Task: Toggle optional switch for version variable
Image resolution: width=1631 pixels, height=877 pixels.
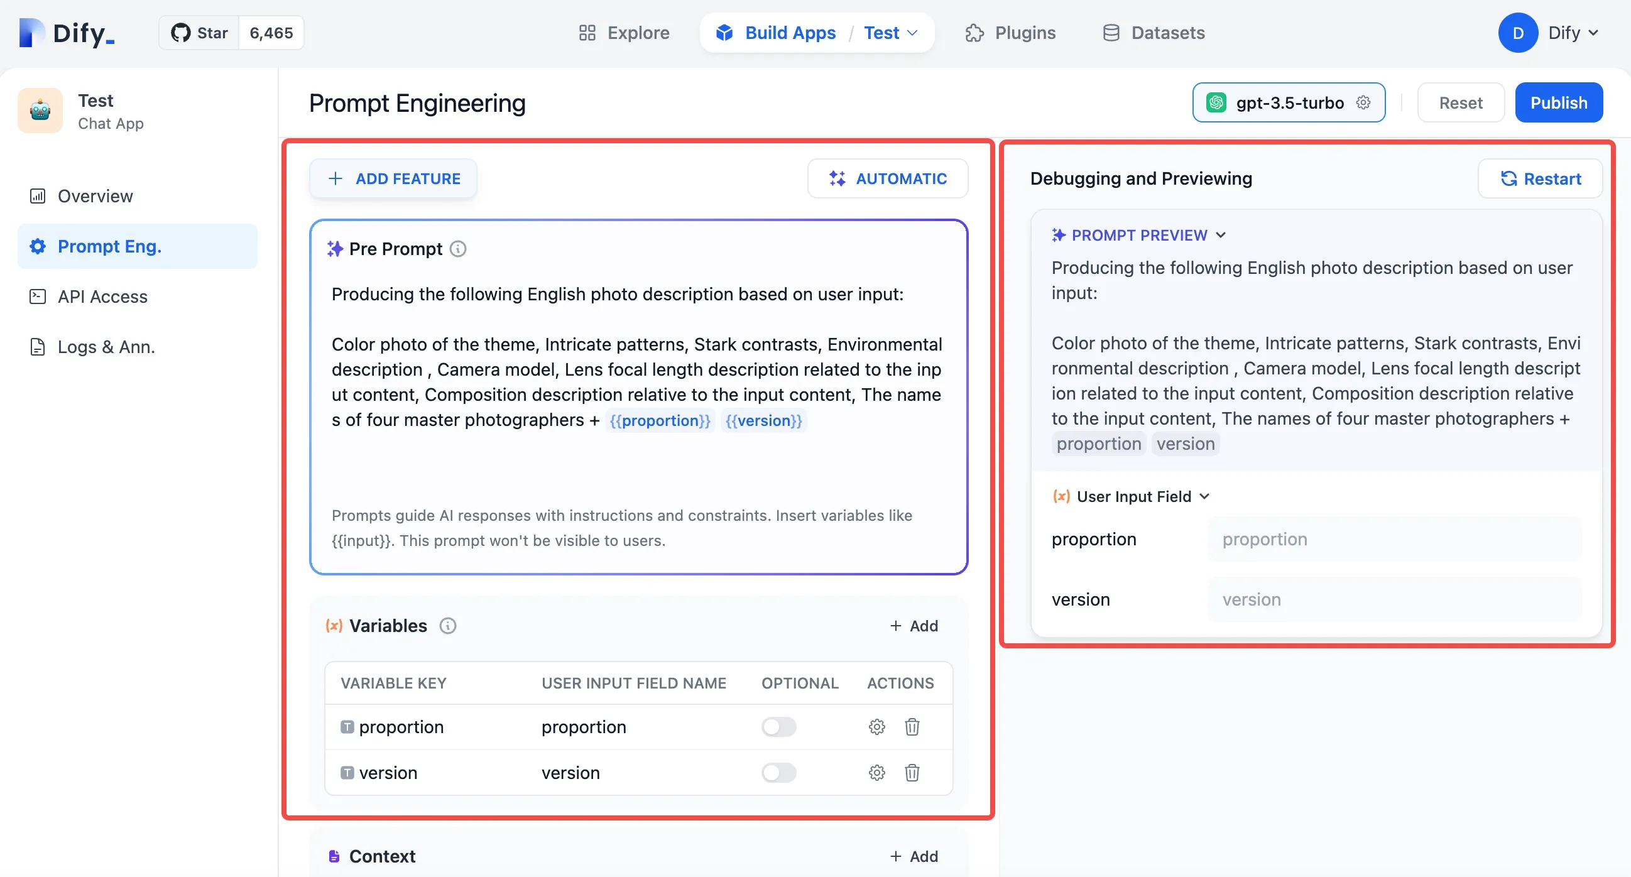Action: 778,773
